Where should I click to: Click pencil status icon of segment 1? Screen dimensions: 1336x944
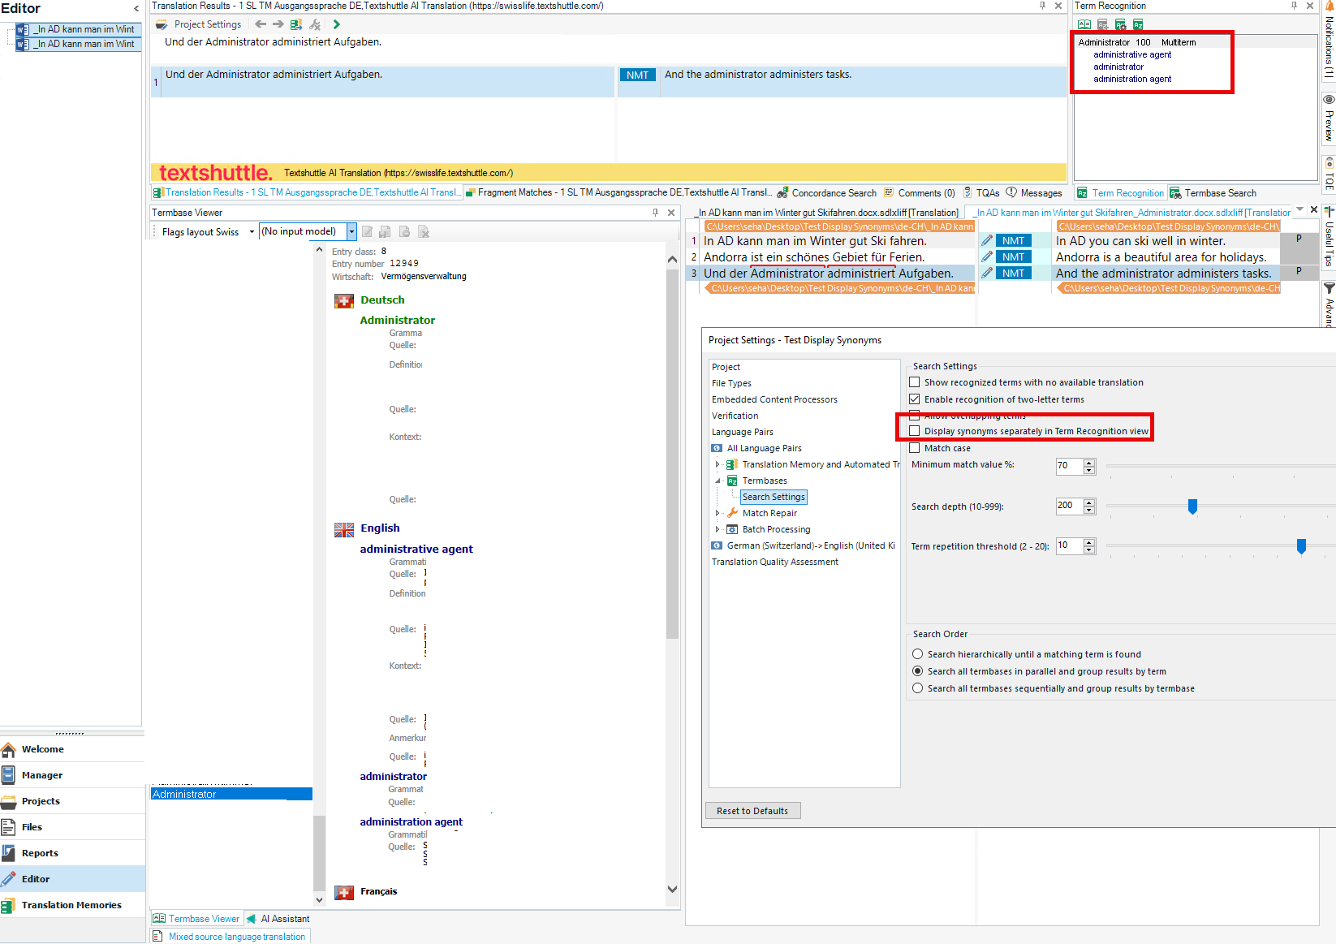pos(986,240)
